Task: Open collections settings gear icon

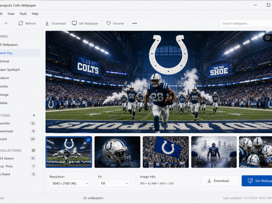Action: click(x=33, y=150)
